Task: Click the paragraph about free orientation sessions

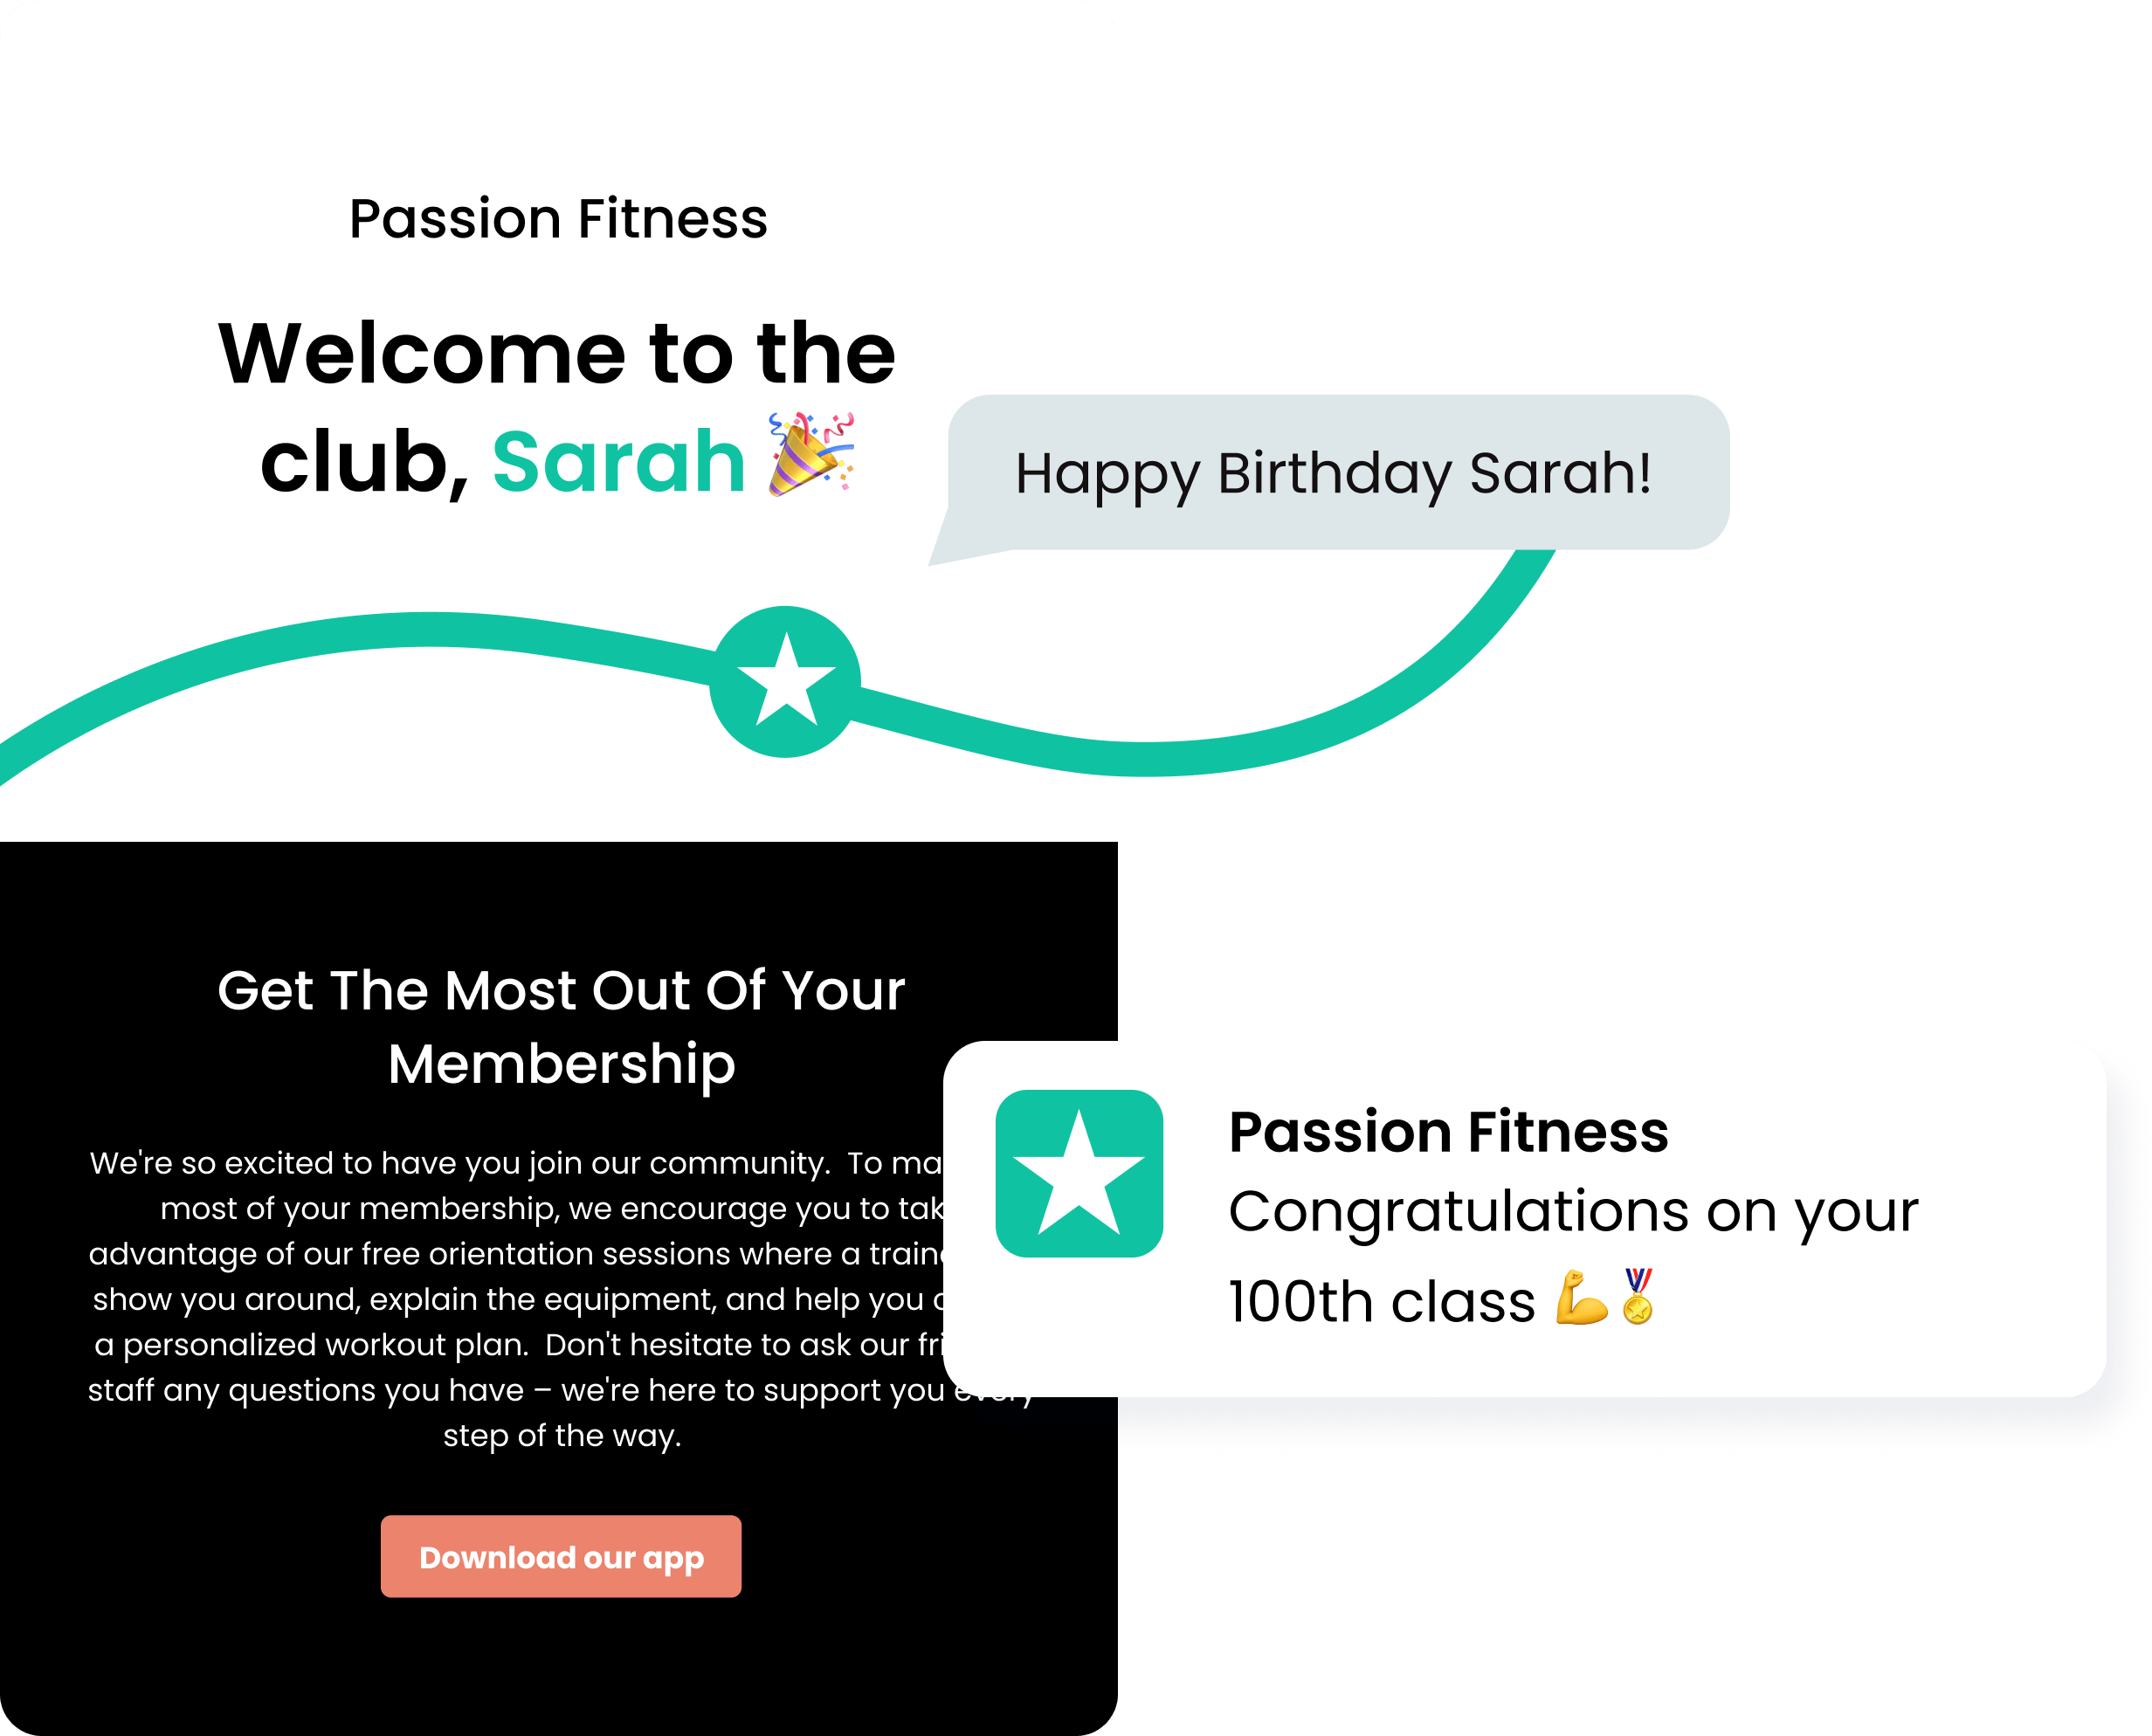Action: [561, 1298]
